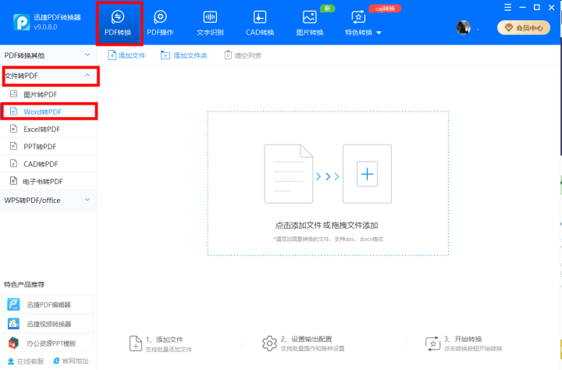Image resolution: width=562 pixels, height=370 pixels.
Task: Click 清空列表 to clear list
Action: coord(243,55)
